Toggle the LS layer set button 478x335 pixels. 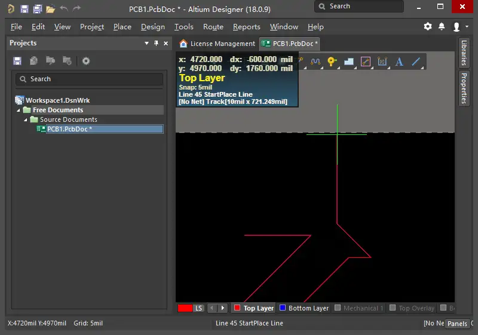click(x=199, y=308)
